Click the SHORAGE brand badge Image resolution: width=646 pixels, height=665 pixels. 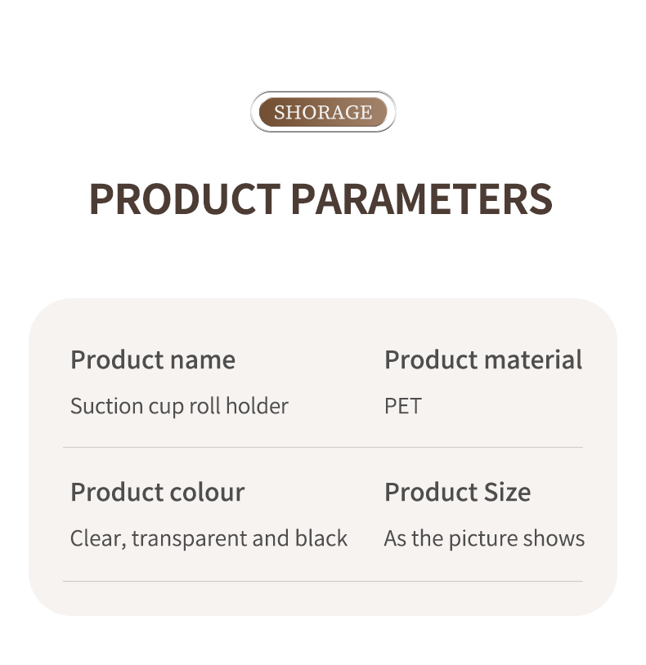(x=323, y=112)
